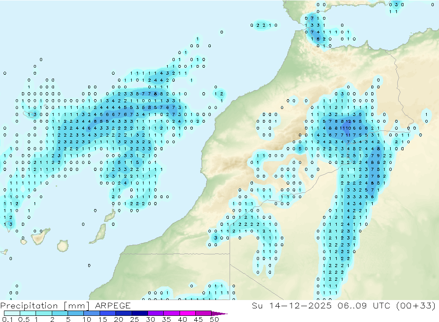This screenshot has width=439, height=322.
Task: Click the 45–50 mm legend color segment
Action: coord(204,313)
